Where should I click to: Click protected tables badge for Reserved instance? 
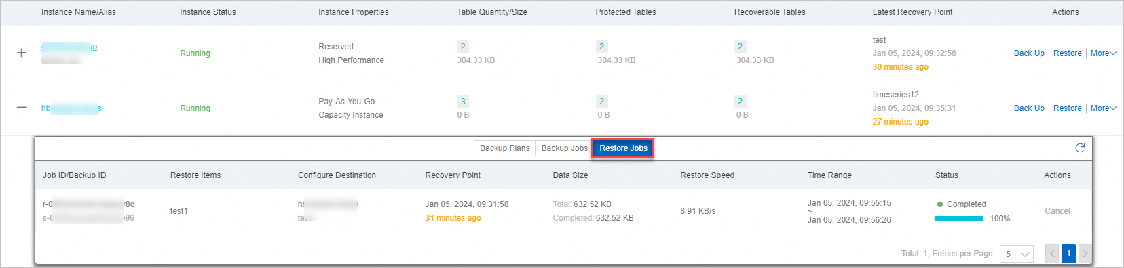click(601, 47)
